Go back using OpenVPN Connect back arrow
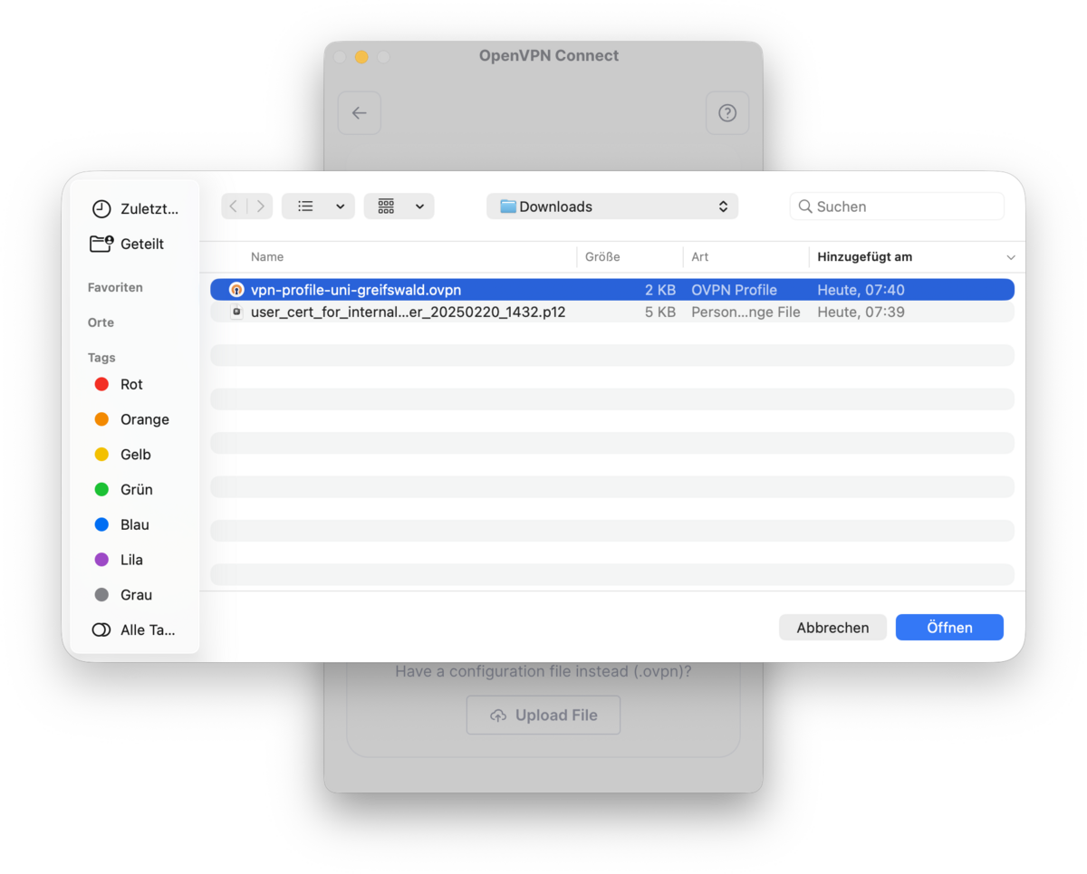This screenshot has height=874, width=1087. click(x=359, y=113)
